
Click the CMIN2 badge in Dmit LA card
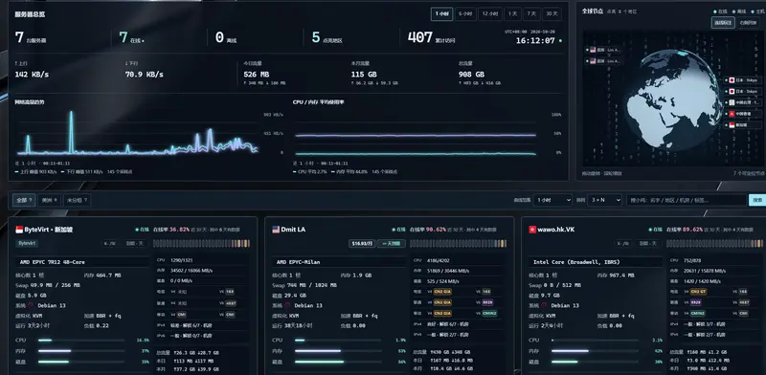tap(489, 313)
